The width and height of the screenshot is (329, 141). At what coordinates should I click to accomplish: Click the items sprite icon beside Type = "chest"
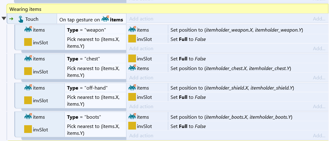(28, 58)
